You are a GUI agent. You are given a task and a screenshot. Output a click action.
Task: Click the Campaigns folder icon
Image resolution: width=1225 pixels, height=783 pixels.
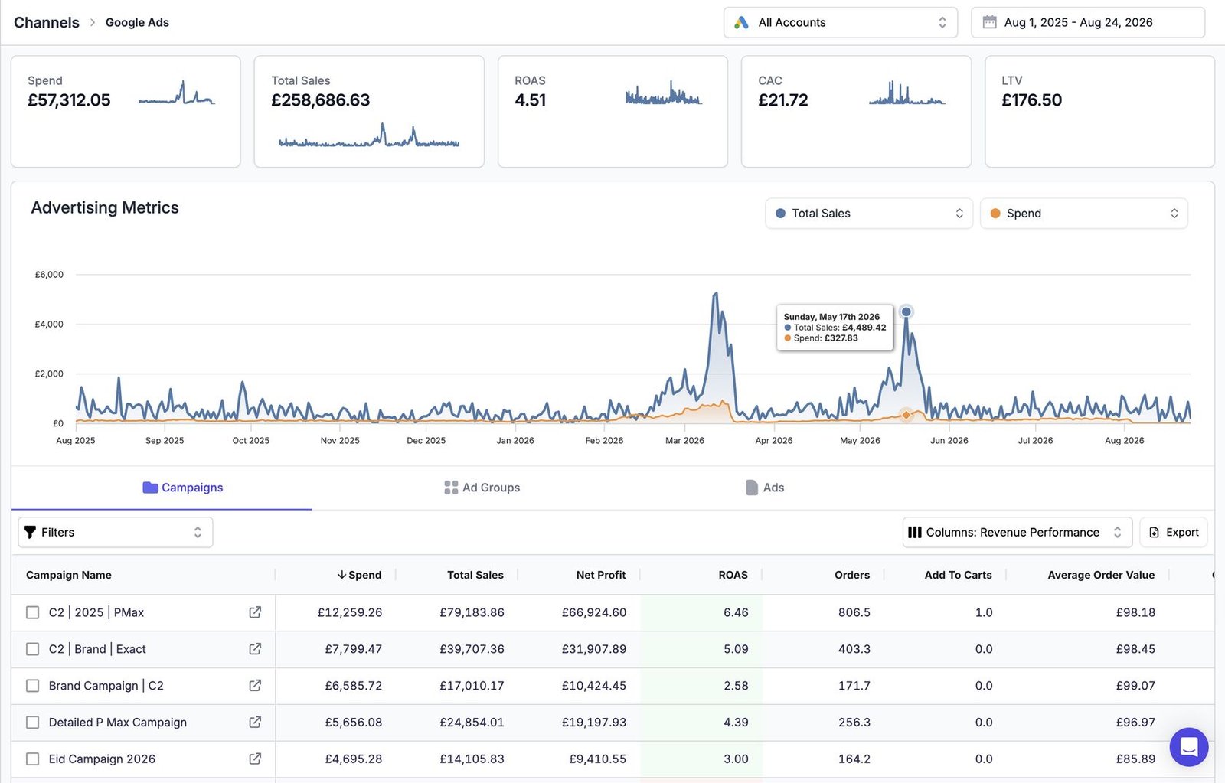(150, 488)
